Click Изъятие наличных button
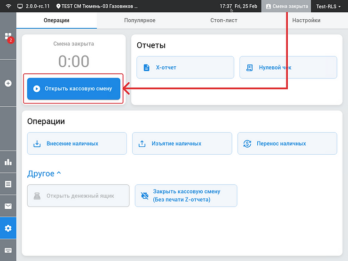 (x=182, y=143)
